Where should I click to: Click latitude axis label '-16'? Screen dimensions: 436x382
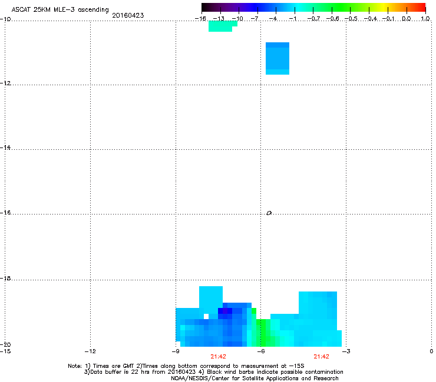(x=5, y=213)
